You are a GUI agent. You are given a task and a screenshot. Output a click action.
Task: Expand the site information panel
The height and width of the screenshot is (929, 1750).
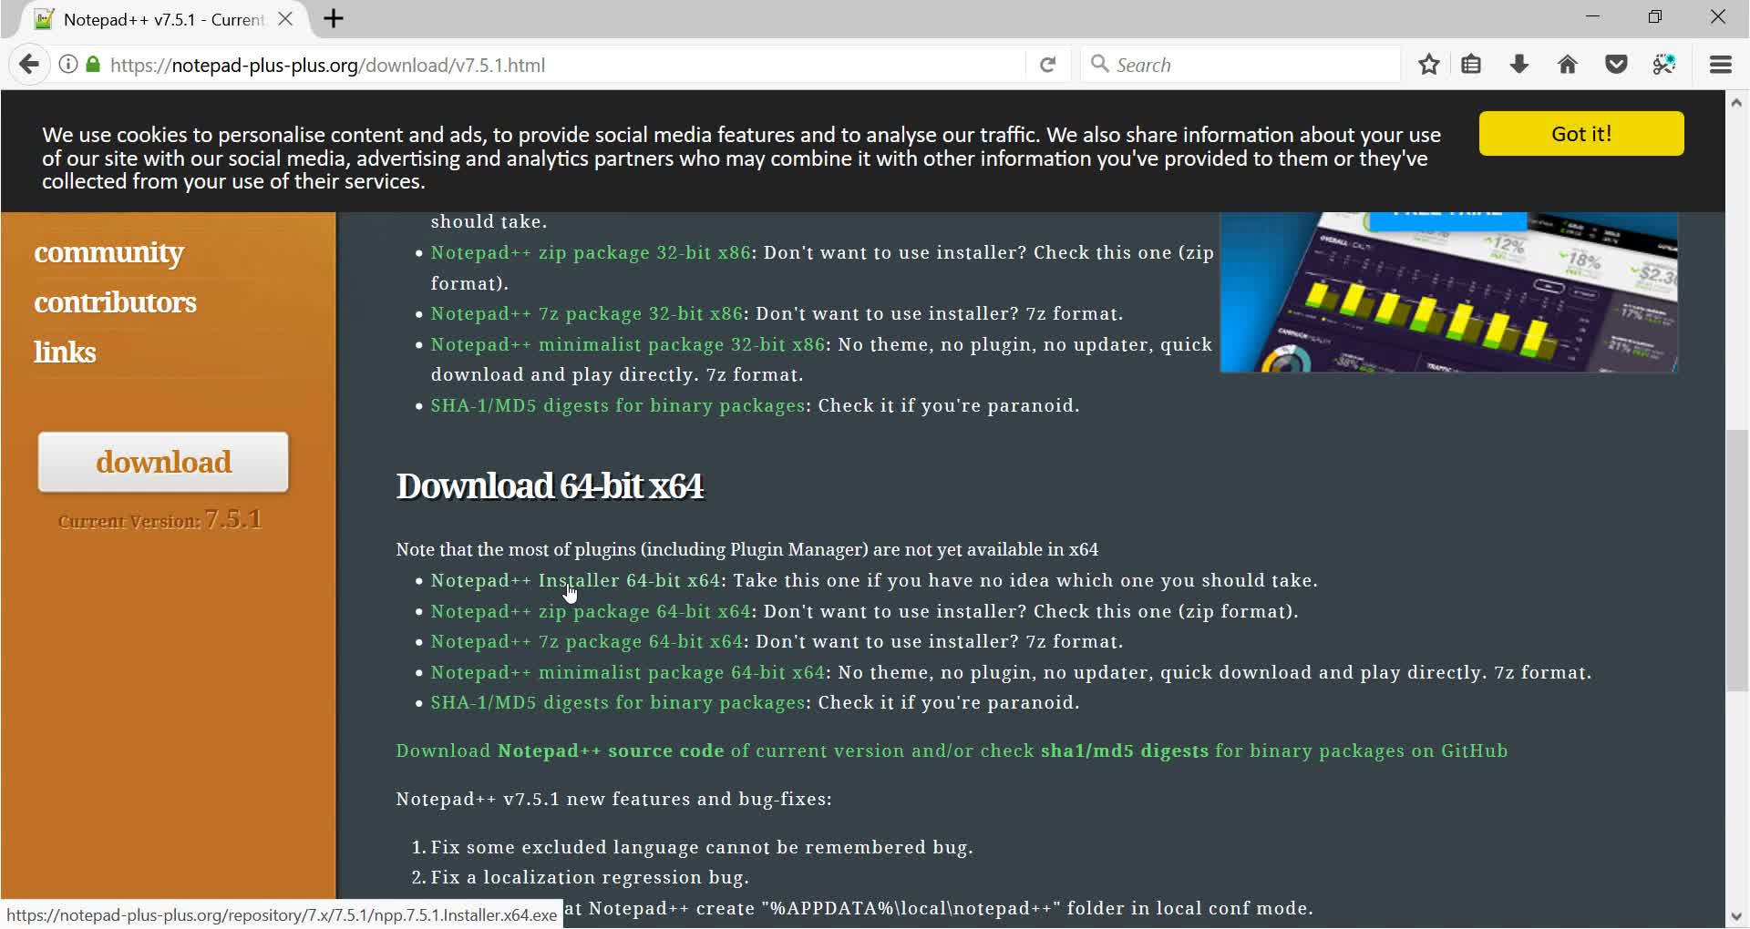tap(68, 64)
